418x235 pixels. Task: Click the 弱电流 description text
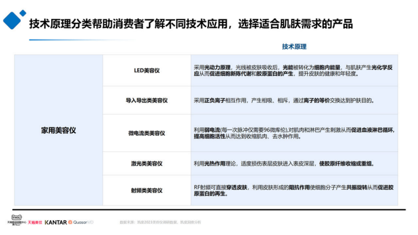click(x=212, y=130)
